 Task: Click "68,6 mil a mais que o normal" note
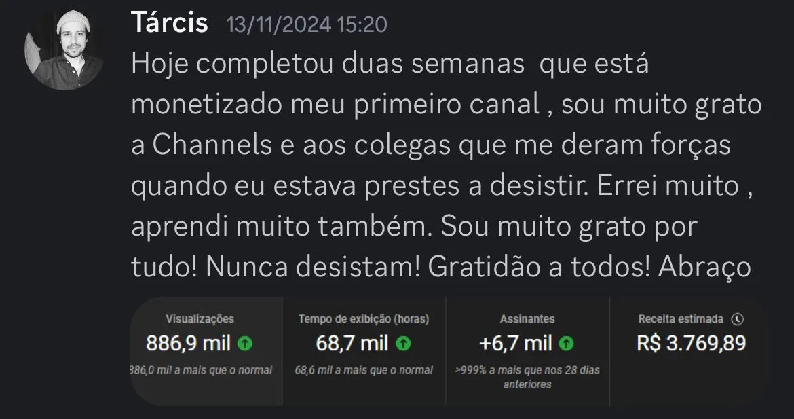pyautogui.click(x=364, y=370)
